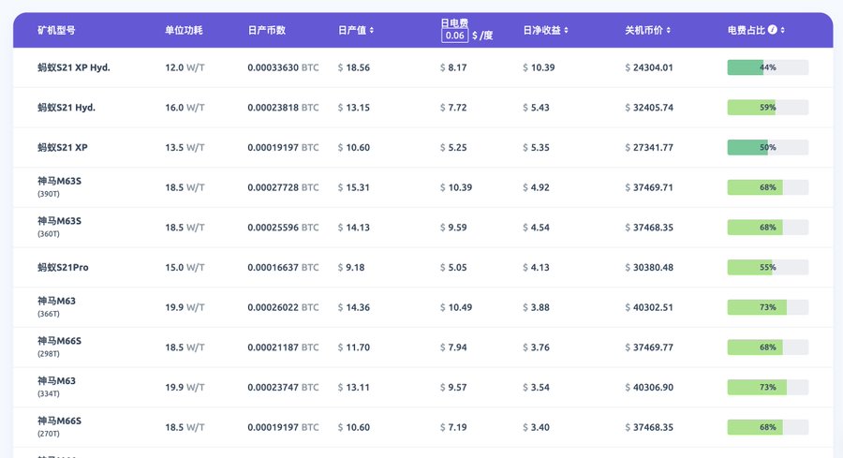Sort by the 关机币价 column arrows

click(x=668, y=31)
